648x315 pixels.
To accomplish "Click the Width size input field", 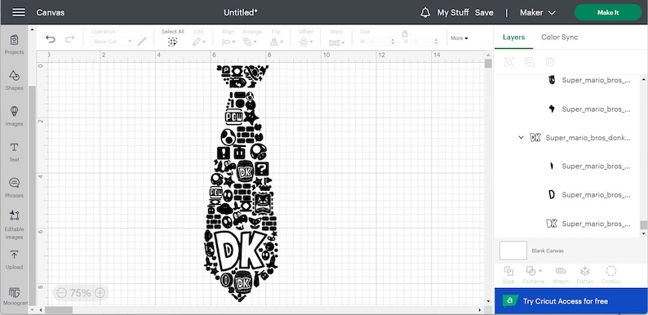I will pyautogui.click(x=378, y=42).
